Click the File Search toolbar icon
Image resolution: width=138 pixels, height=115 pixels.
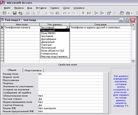click(20, 13)
